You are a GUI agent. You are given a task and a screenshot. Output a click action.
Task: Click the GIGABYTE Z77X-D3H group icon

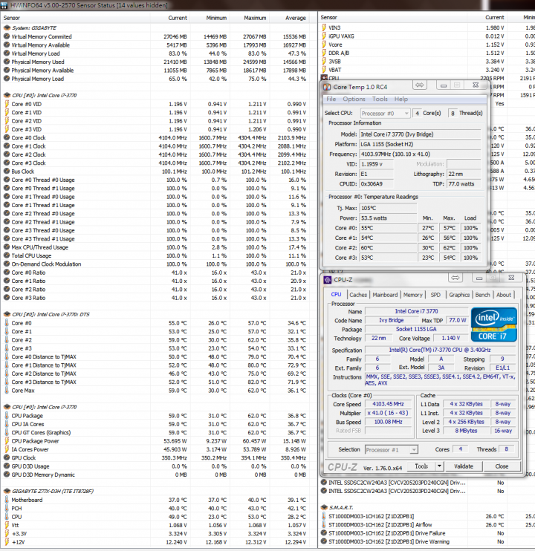click(x=7, y=491)
